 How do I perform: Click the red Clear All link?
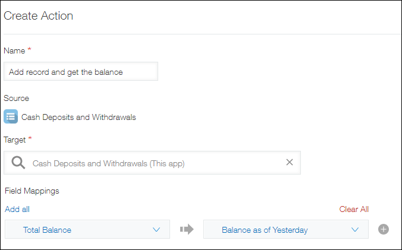354,209
